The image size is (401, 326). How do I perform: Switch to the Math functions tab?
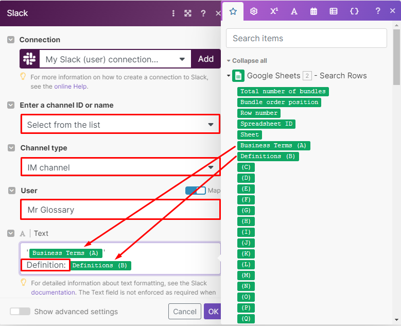pos(274,11)
